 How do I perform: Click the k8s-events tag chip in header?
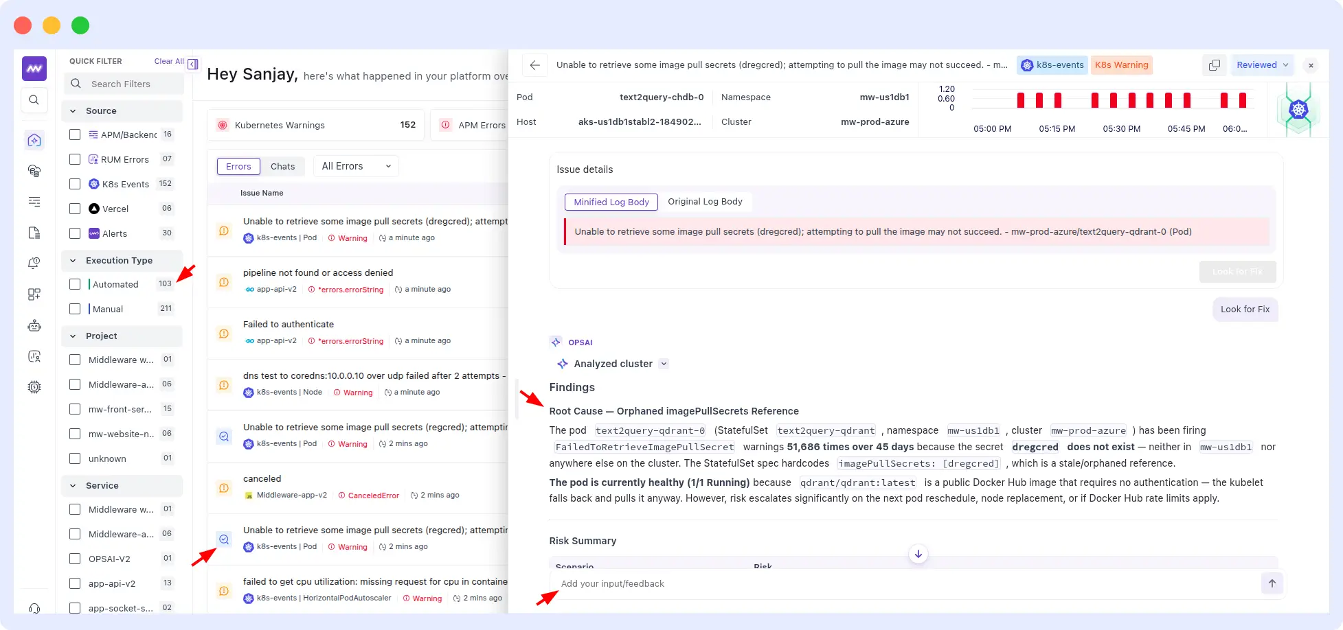pyautogui.click(x=1052, y=65)
